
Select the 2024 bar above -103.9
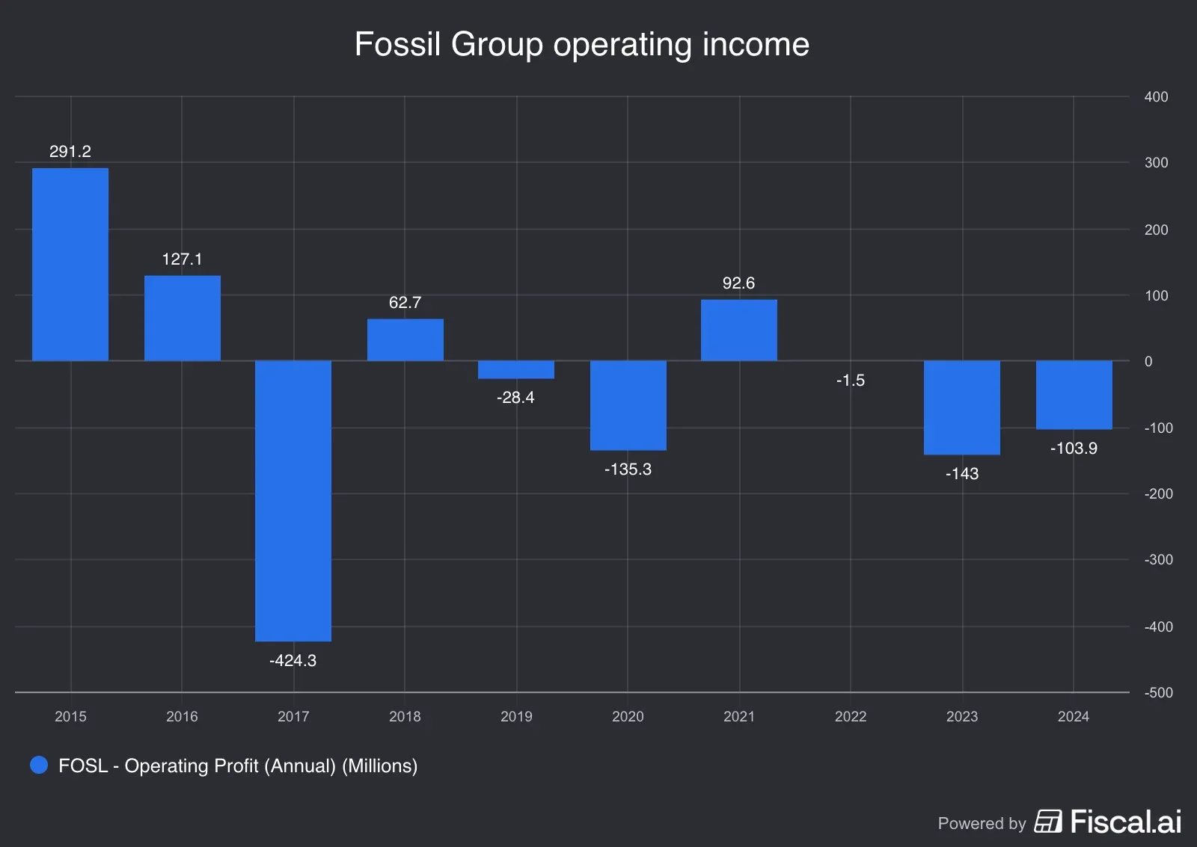click(1074, 395)
